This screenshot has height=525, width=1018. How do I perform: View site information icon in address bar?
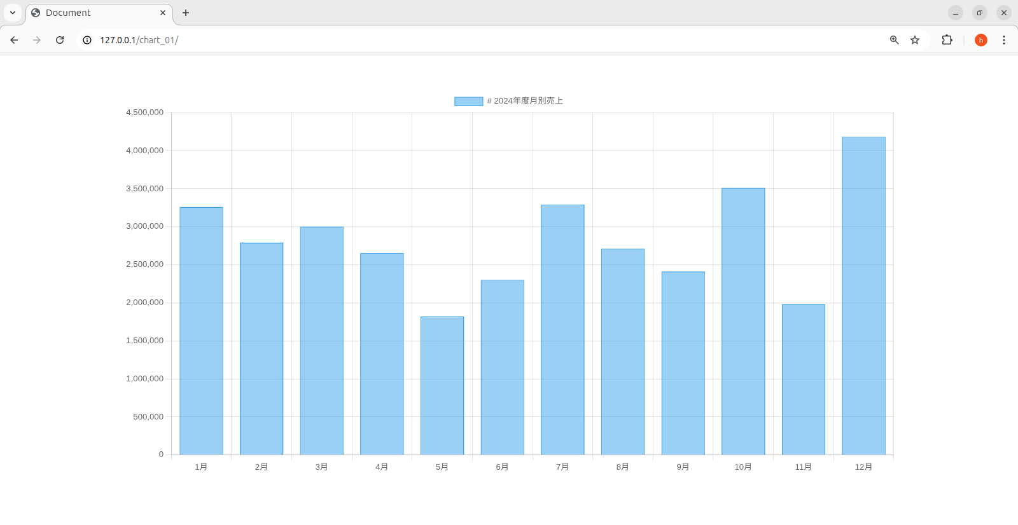point(87,40)
